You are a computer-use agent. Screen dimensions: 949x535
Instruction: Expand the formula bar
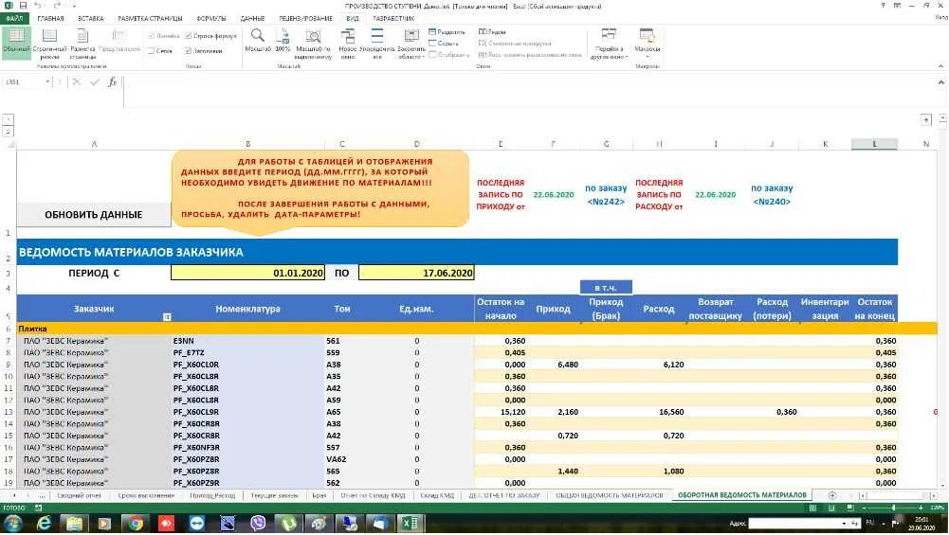940,82
